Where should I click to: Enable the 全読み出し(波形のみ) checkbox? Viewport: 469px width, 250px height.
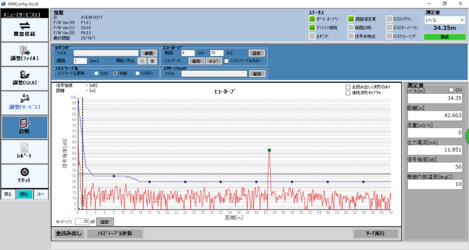348,87
